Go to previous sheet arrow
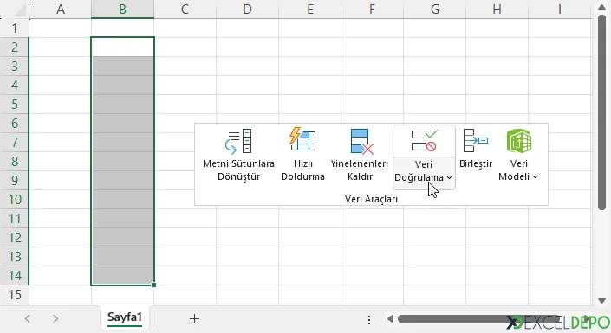Screen dimensions: 611x333 tap(27, 319)
